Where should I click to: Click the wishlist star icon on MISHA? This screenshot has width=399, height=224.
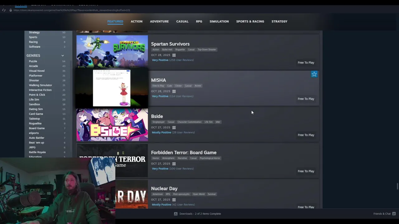314,74
